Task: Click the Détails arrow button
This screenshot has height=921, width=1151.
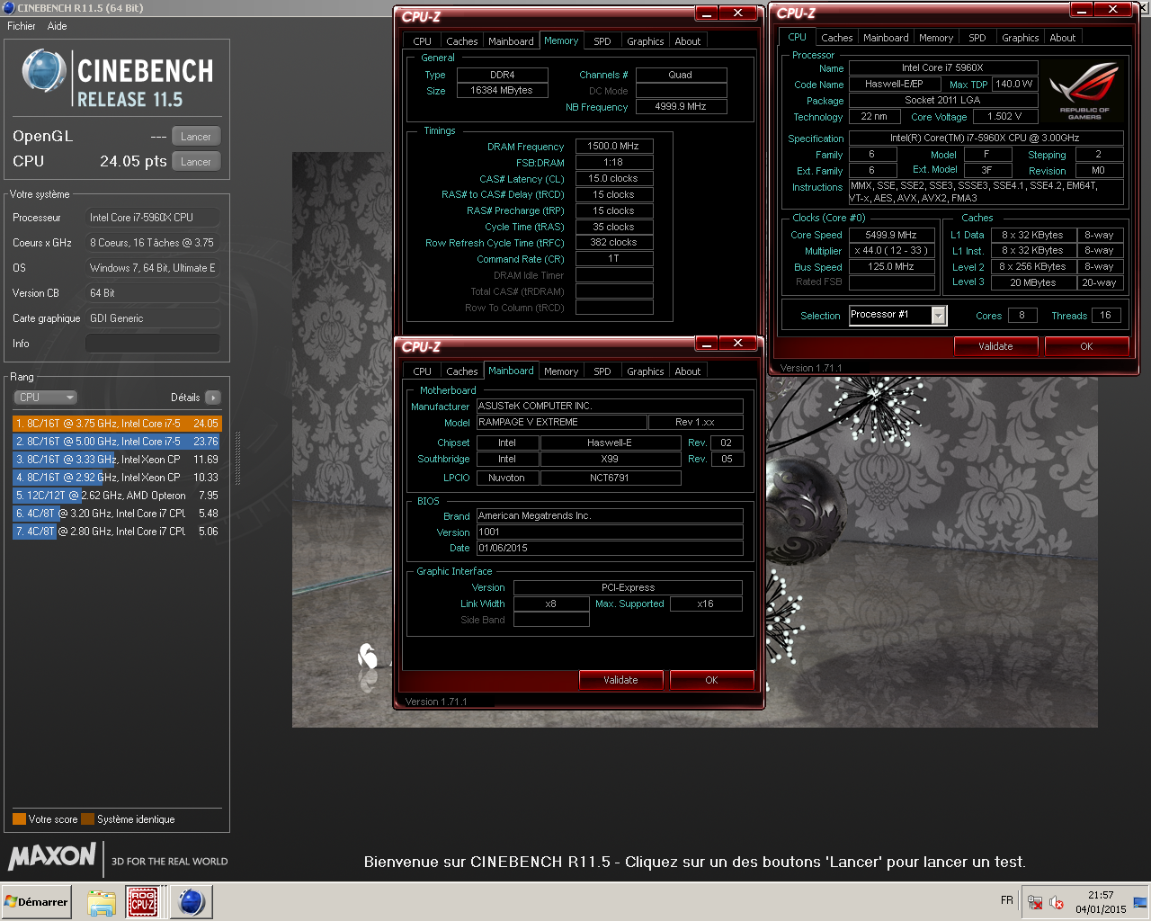Action: click(x=213, y=398)
